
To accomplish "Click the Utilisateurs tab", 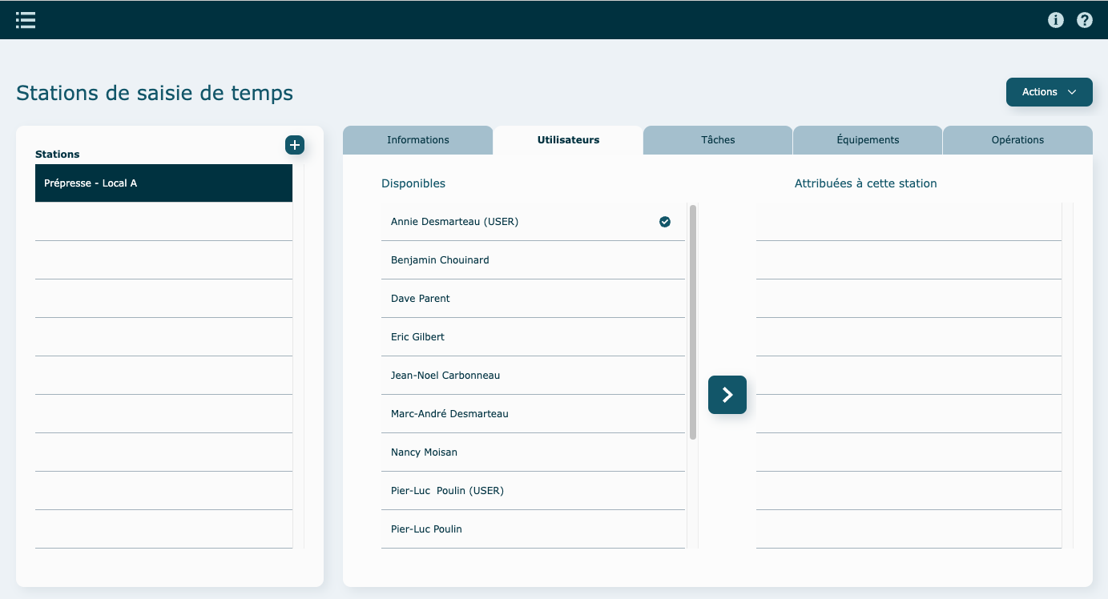I will pos(568,140).
